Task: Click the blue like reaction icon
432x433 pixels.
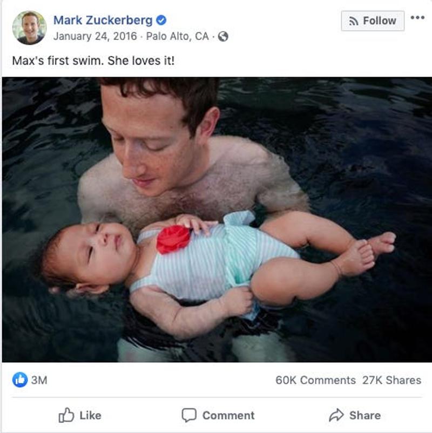Action: pos(19,380)
